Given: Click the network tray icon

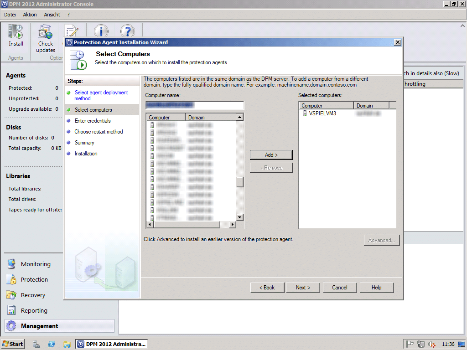Looking at the screenshot, I should coord(421,344).
